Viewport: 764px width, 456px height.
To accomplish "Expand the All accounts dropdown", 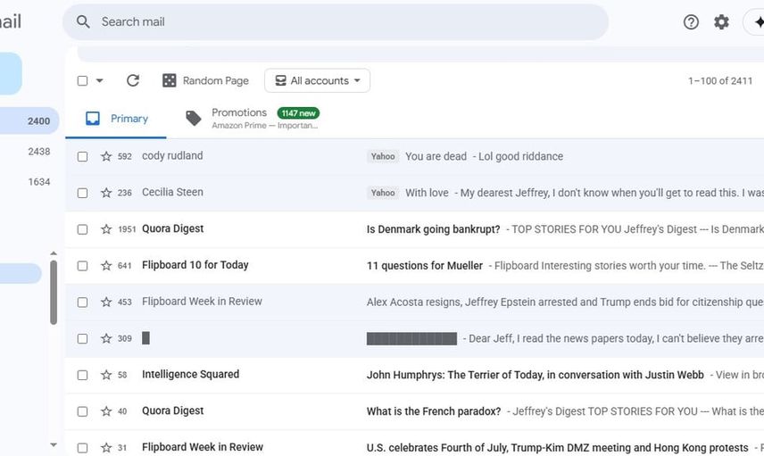I will click(318, 81).
